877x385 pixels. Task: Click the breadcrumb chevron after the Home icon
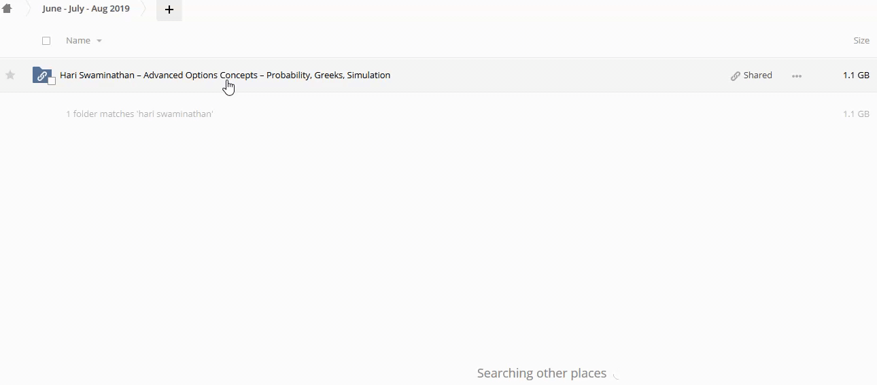pyautogui.click(x=28, y=10)
